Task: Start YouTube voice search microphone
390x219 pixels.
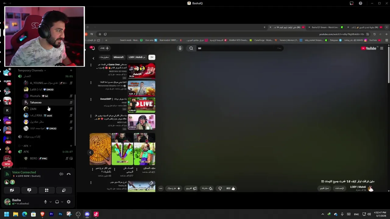Action: (x=180, y=48)
